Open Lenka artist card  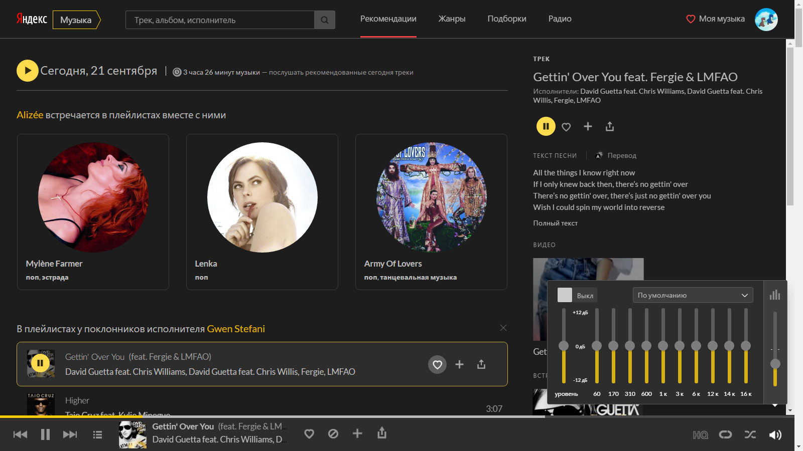coord(262,212)
